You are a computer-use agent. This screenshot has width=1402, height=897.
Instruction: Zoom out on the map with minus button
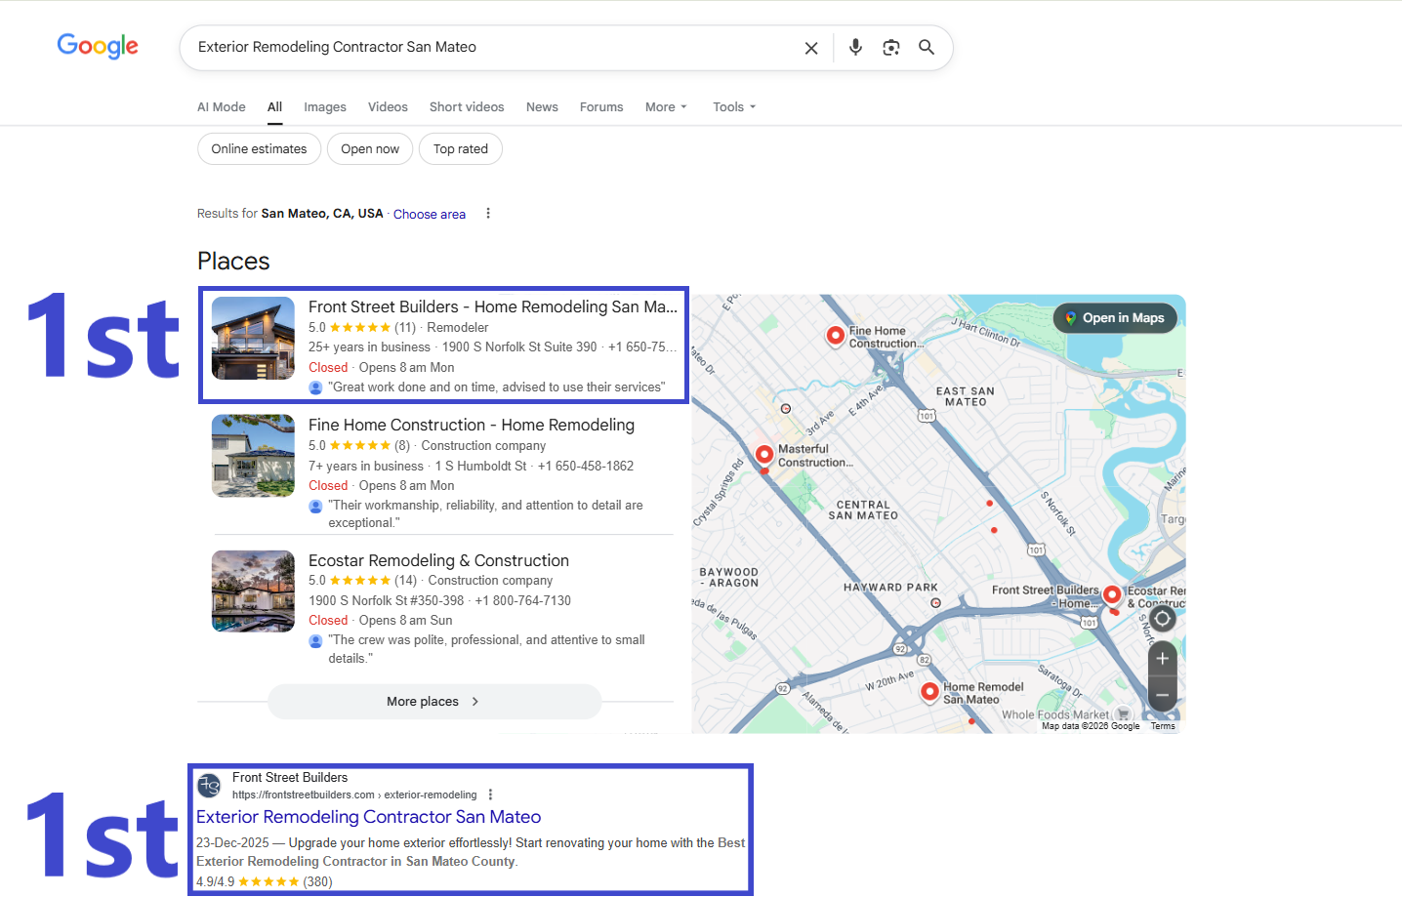1162,695
